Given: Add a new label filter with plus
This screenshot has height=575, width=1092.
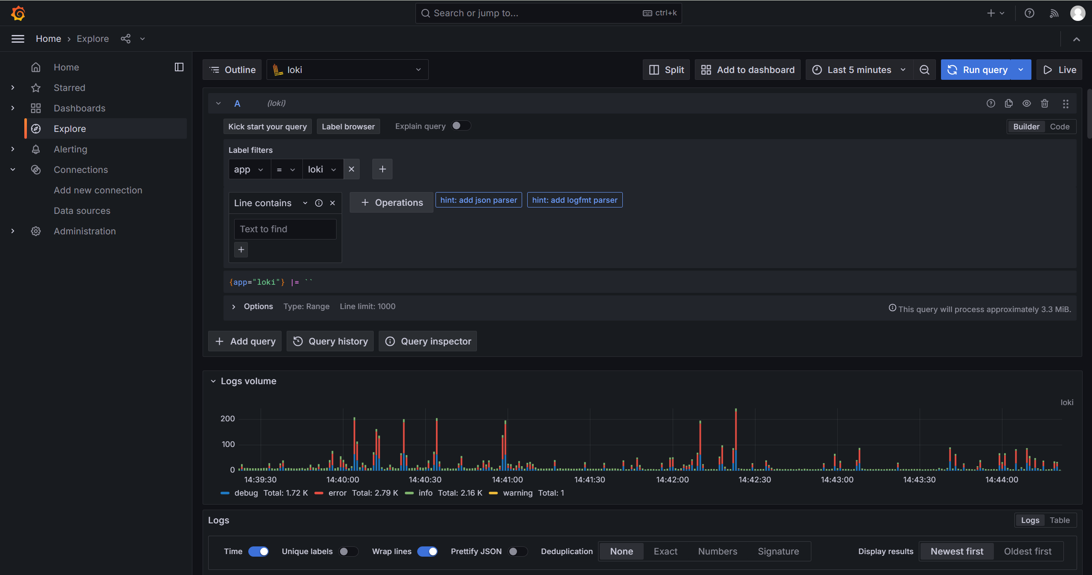Looking at the screenshot, I should tap(382, 169).
